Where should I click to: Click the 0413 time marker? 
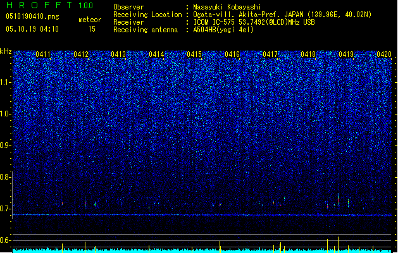pos(118,54)
